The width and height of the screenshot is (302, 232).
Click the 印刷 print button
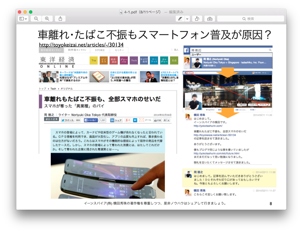157,120
